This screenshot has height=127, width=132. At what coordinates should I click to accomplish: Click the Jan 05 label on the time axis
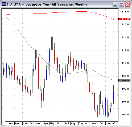[111, 123]
